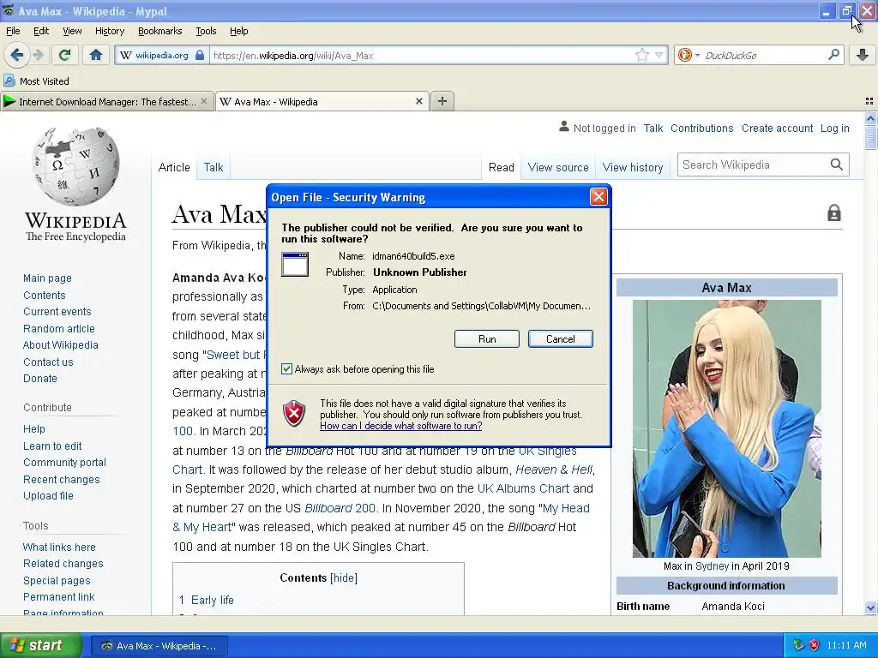This screenshot has height=658, width=878.
Task: Click the Create account link
Action: 777,129
